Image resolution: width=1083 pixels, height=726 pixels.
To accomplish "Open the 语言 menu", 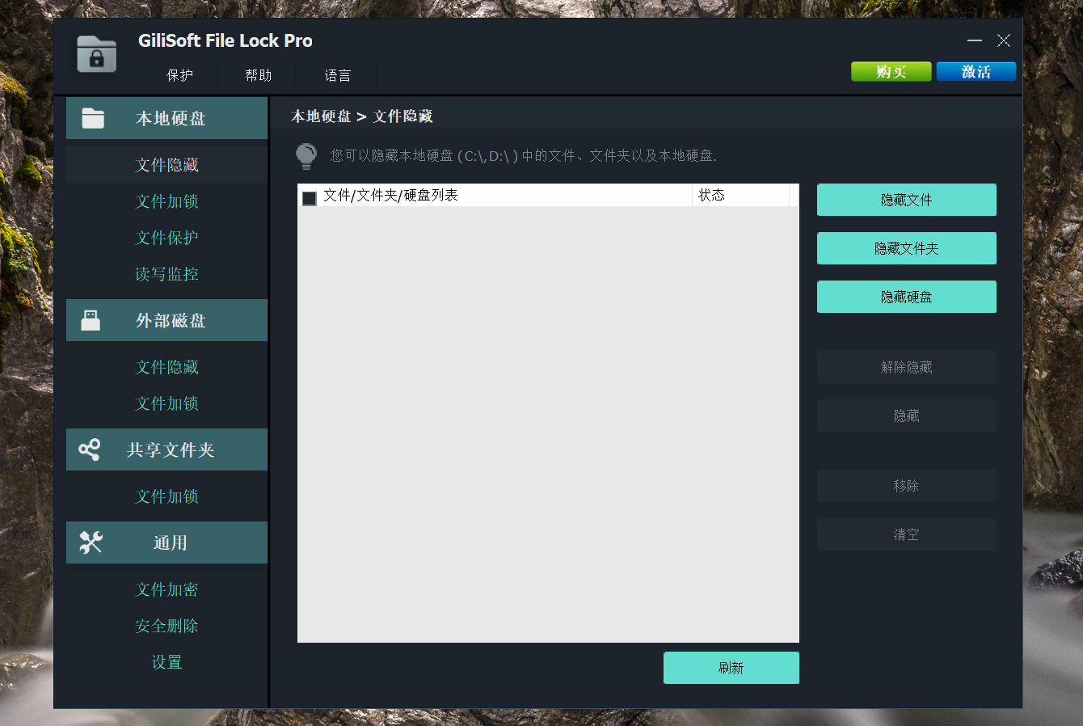I will pyautogui.click(x=338, y=75).
